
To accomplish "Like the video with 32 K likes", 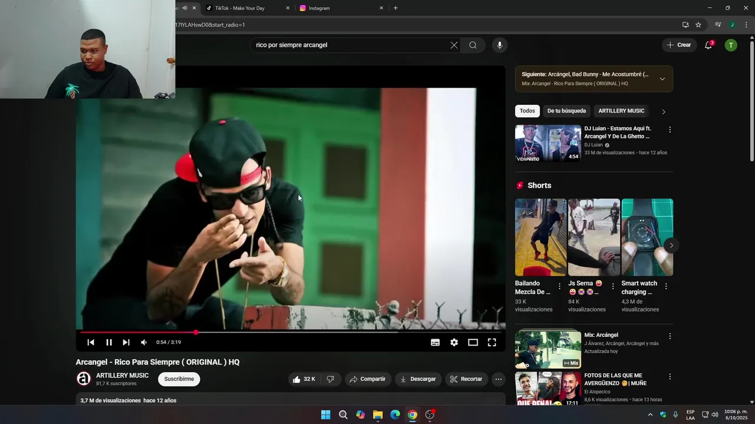I will pos(304,379).
